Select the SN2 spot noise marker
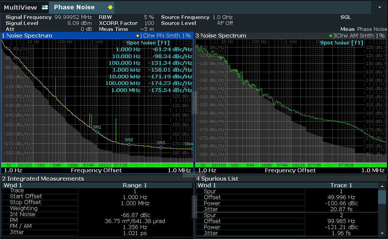This screenshot has width=388, height=239. [x=129, y=144]
